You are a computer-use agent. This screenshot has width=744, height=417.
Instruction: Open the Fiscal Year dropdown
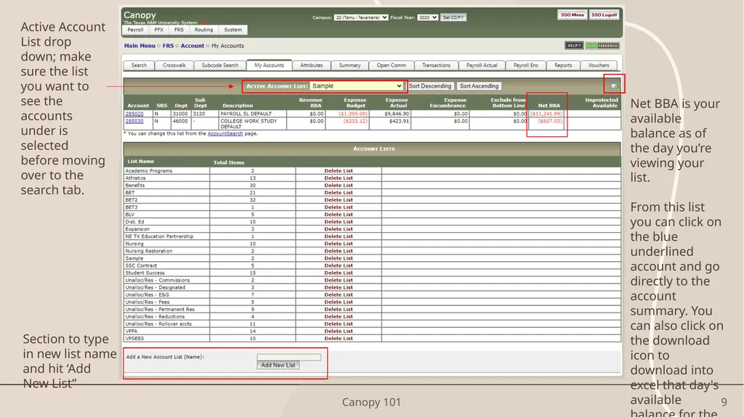click(x=427, y=17)
